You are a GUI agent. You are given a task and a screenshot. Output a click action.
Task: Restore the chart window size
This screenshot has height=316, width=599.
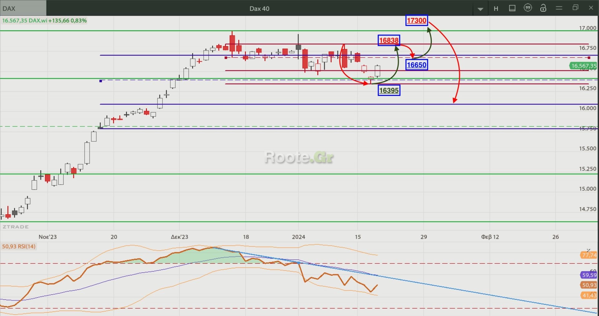576,8
